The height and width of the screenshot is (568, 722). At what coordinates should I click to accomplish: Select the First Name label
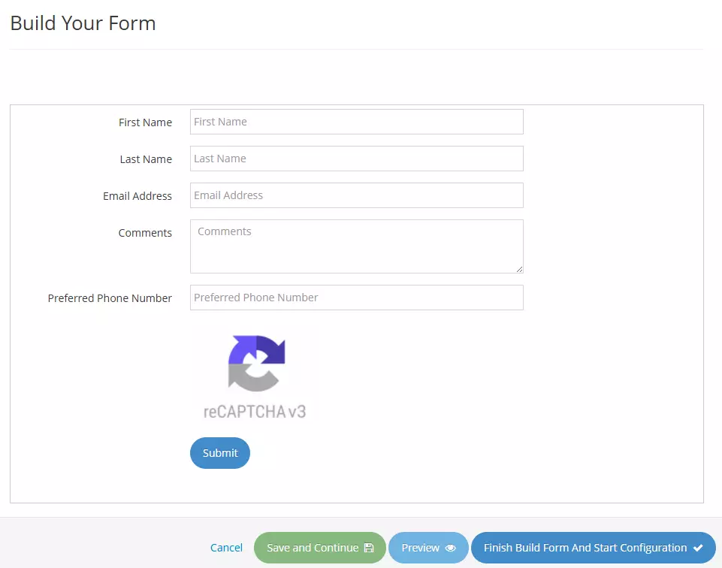coord(145,122)
